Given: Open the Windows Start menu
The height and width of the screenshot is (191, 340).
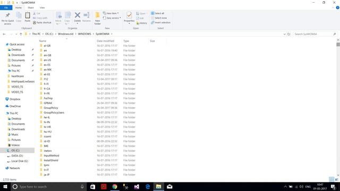Looking at the screenshot, I should [x=5, y=187].
